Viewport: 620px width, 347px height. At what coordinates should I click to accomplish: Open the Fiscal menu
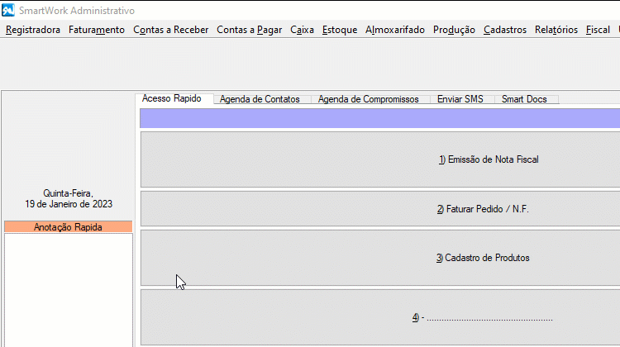point(597,30)
